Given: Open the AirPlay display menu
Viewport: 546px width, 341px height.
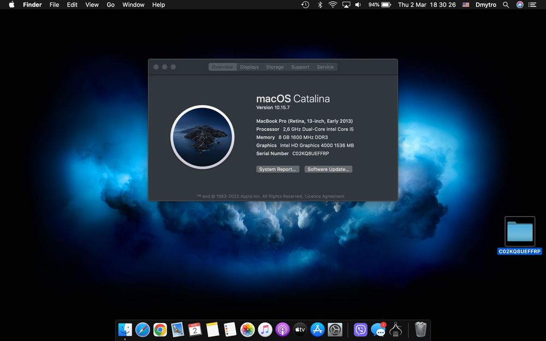Looking at the screenshot, I should [346, 4].
